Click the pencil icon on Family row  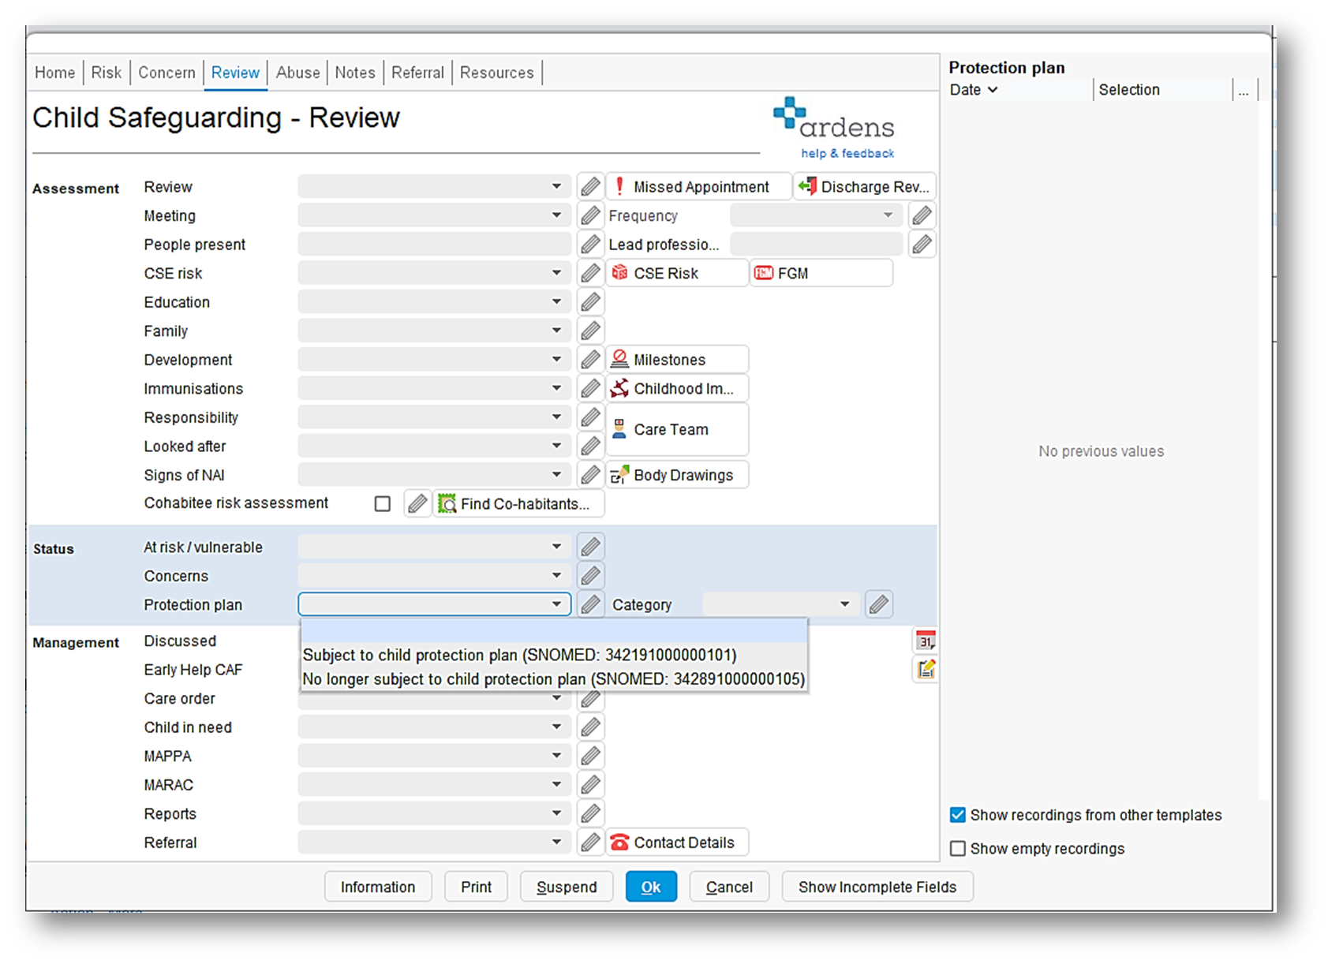[x=590, y=331]
